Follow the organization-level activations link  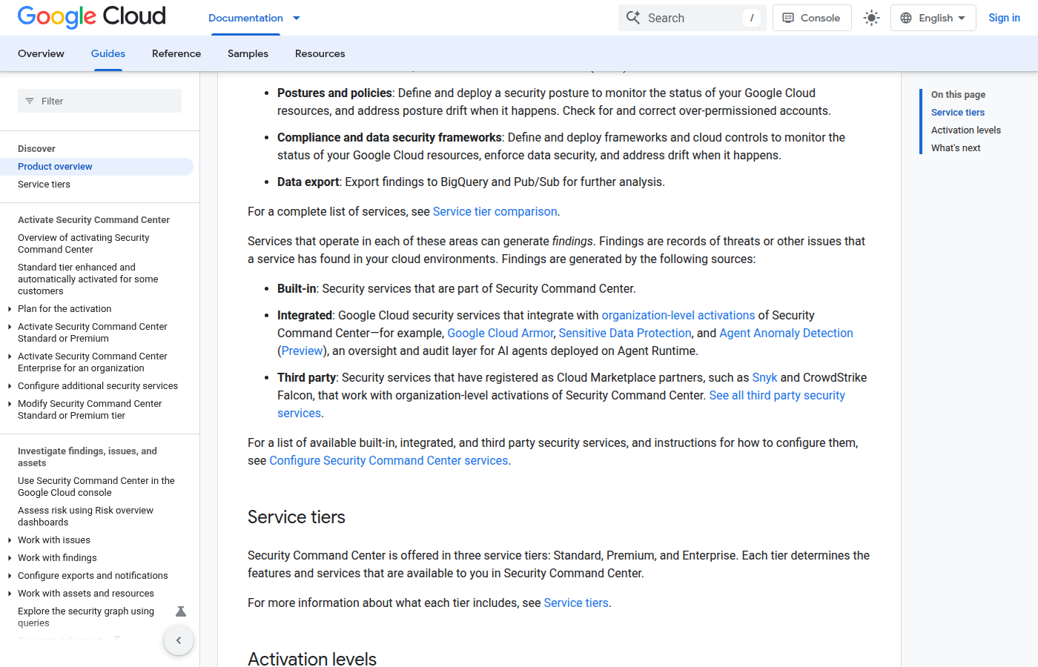(x=678, y=315)
